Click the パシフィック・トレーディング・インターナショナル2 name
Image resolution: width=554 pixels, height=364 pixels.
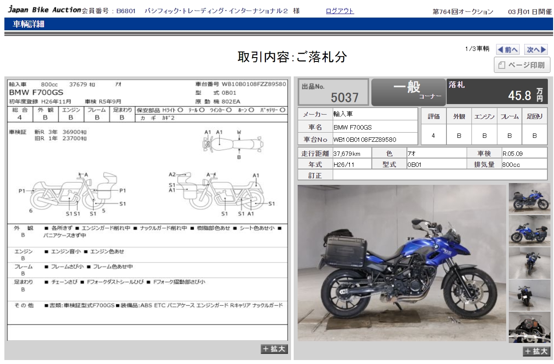216,11
